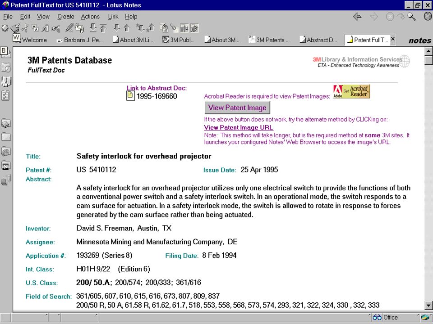Open the Internet Explorer bookmarks folder

tap(6, 152)
